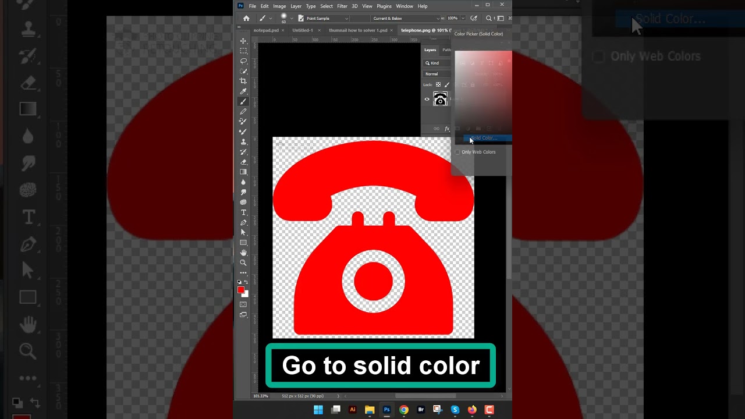Screen dimensions: 745x419
Task: Toggle Quick Mask mode icon
Action: tap(243, 304)
